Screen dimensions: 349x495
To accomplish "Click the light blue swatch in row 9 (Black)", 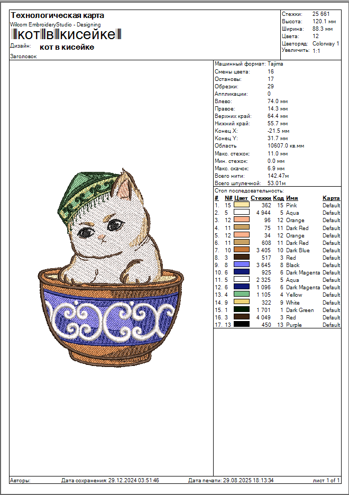I will (x=241, y=265).
